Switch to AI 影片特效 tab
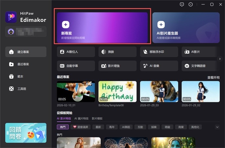Screen dimensions: 225x148 (64, 118)
